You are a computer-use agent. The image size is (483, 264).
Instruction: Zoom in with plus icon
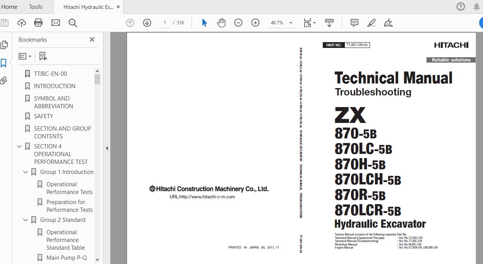[255, 23]
